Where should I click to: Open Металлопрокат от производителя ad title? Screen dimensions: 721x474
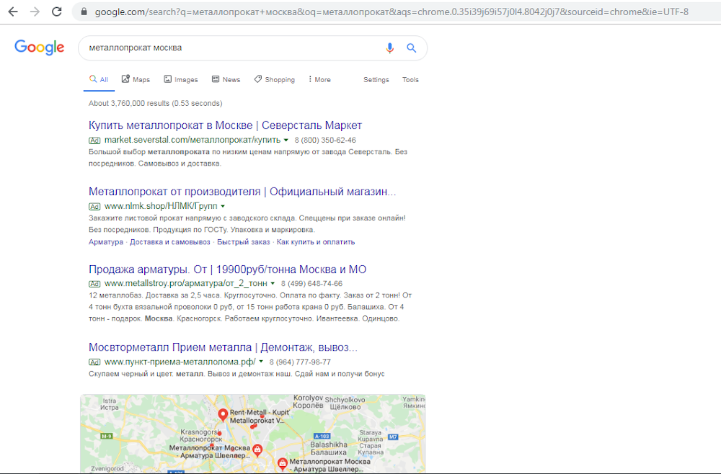tap(242, 192)
